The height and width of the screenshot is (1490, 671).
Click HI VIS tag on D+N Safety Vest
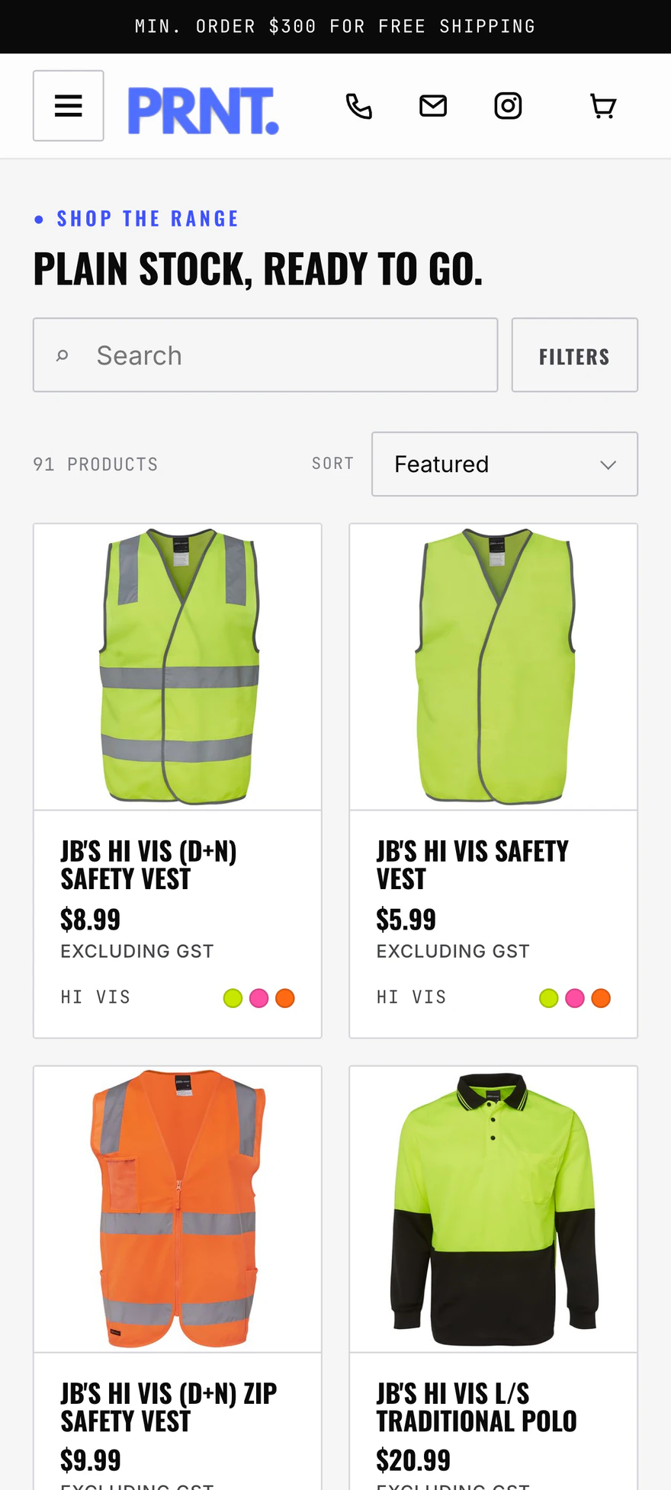tap(95, 997)
